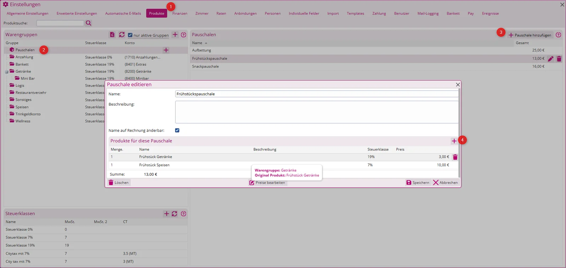566x268 pixels.
Task: Collapse the Getränke tree node
Action: pos(6,72)
